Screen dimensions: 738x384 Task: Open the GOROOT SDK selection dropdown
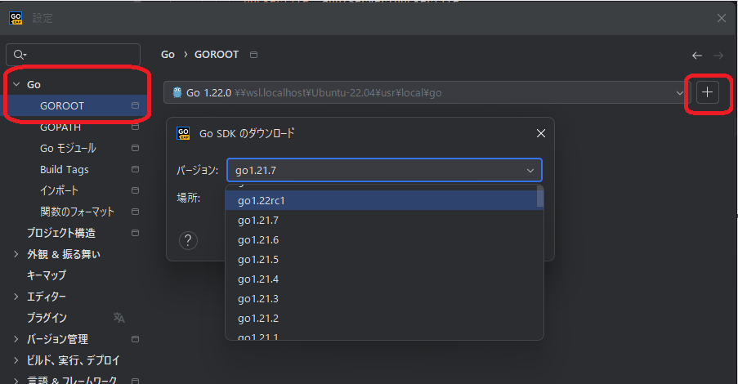point(427,92)
